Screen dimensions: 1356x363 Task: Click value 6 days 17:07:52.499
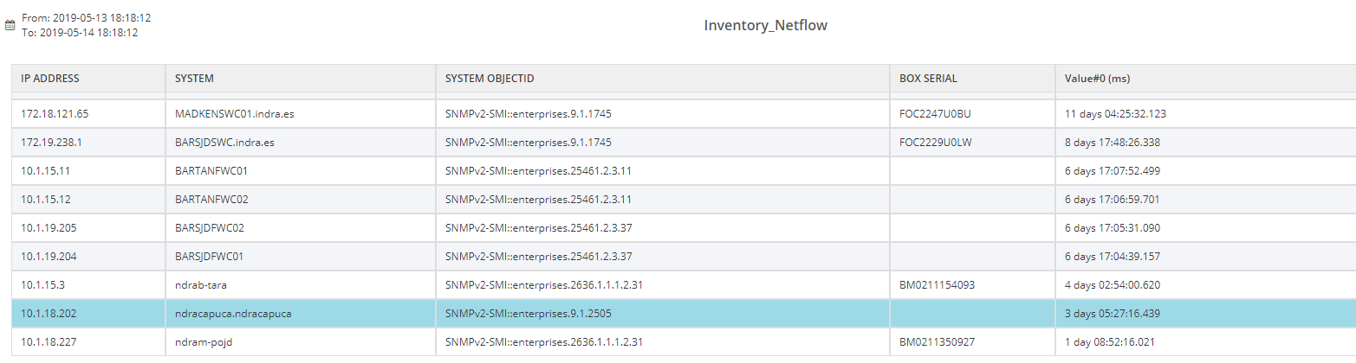point(1113,170)
